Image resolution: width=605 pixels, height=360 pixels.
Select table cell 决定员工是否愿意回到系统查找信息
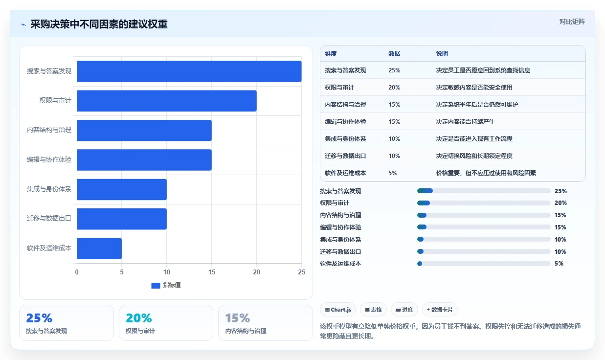pyautogui.click(x=483, y=70)
